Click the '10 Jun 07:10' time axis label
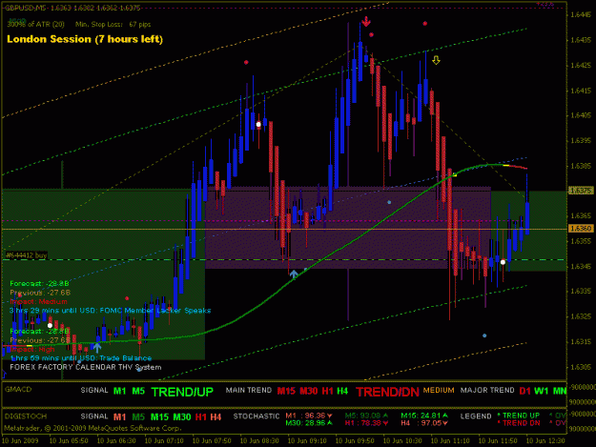The height and width of the screenshot is (447, 596). click(164, 441)
